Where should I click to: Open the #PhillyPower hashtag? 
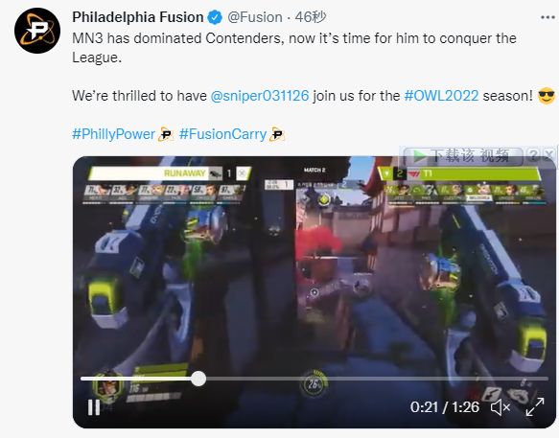point(113,134)
